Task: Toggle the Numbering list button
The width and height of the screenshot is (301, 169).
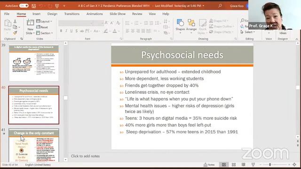Action: (x=136, y=23)
